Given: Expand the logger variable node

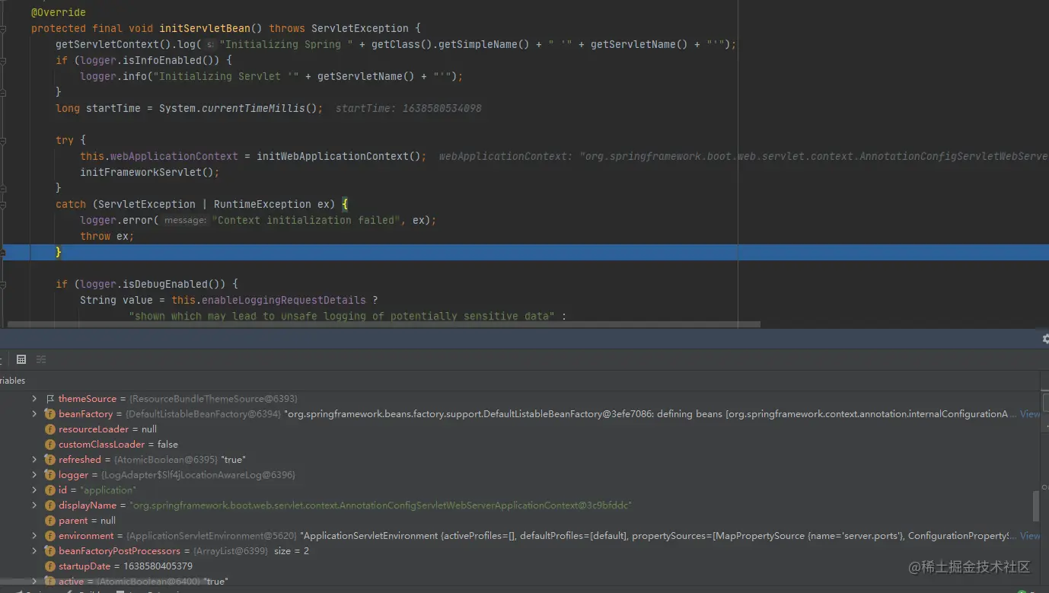Looking at the screenshot, I should coord(34,475).
